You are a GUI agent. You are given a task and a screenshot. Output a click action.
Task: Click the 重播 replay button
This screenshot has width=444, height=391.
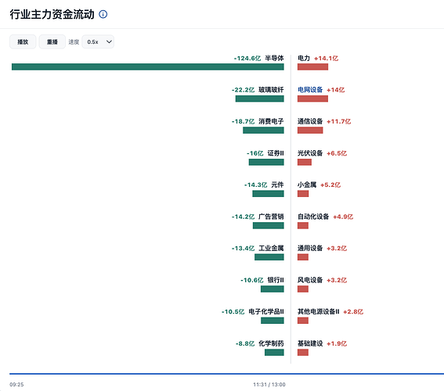pyautogui.click(x=52, y=42)
